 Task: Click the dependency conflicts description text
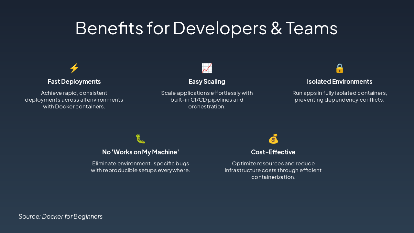pos(340,96)
